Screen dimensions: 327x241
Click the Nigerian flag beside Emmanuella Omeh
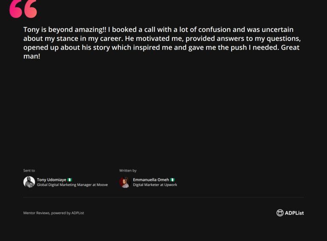tap(172, 180)
